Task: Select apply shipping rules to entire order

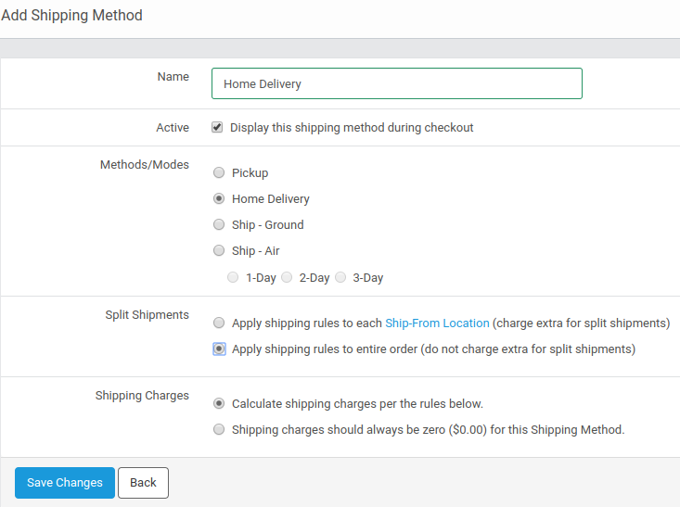Action: coord(219,349)
